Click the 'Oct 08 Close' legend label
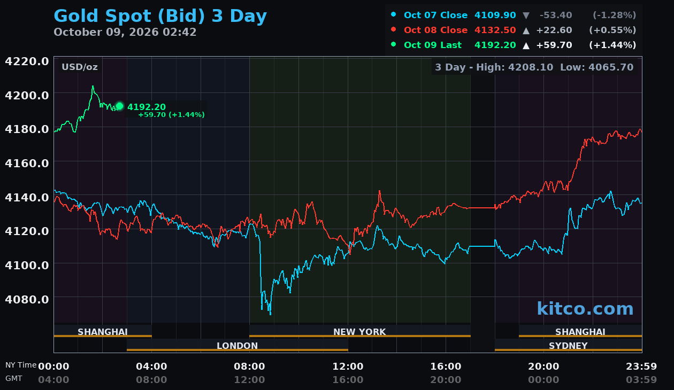 pyautogui.click(x=435, y=30)
